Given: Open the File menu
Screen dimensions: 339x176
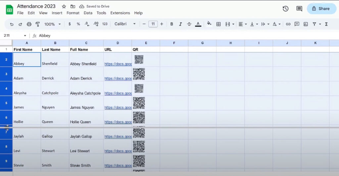Looking at the screenshot, I should (x=20, y=13).
